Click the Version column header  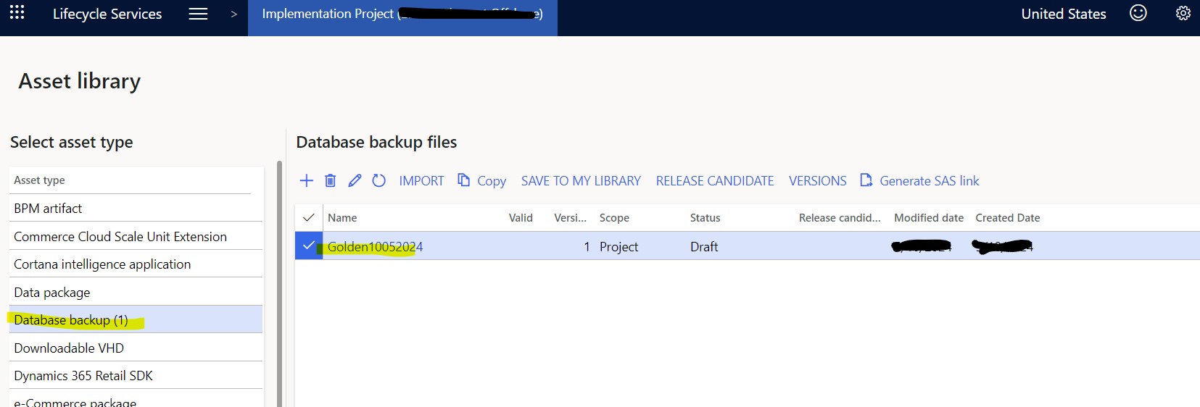point(571,218)
